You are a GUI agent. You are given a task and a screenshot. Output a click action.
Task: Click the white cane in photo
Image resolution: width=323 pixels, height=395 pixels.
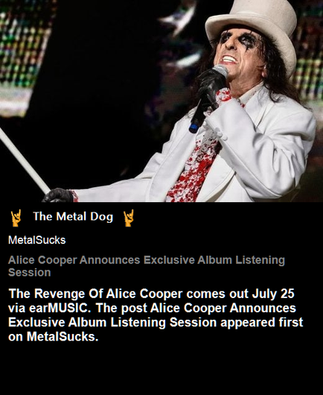(x=24, y=161)
